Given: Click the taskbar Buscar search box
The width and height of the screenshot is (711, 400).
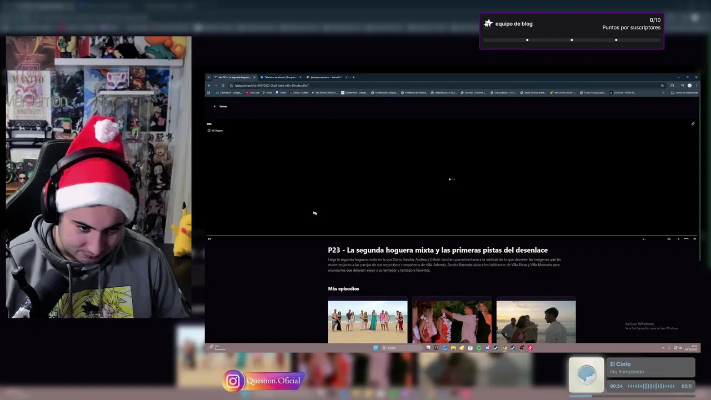Looking at the screenshot, I should (401, 348).
